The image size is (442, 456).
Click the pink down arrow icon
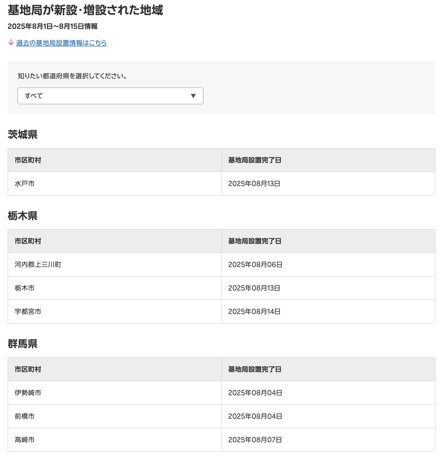click(11, 42)
